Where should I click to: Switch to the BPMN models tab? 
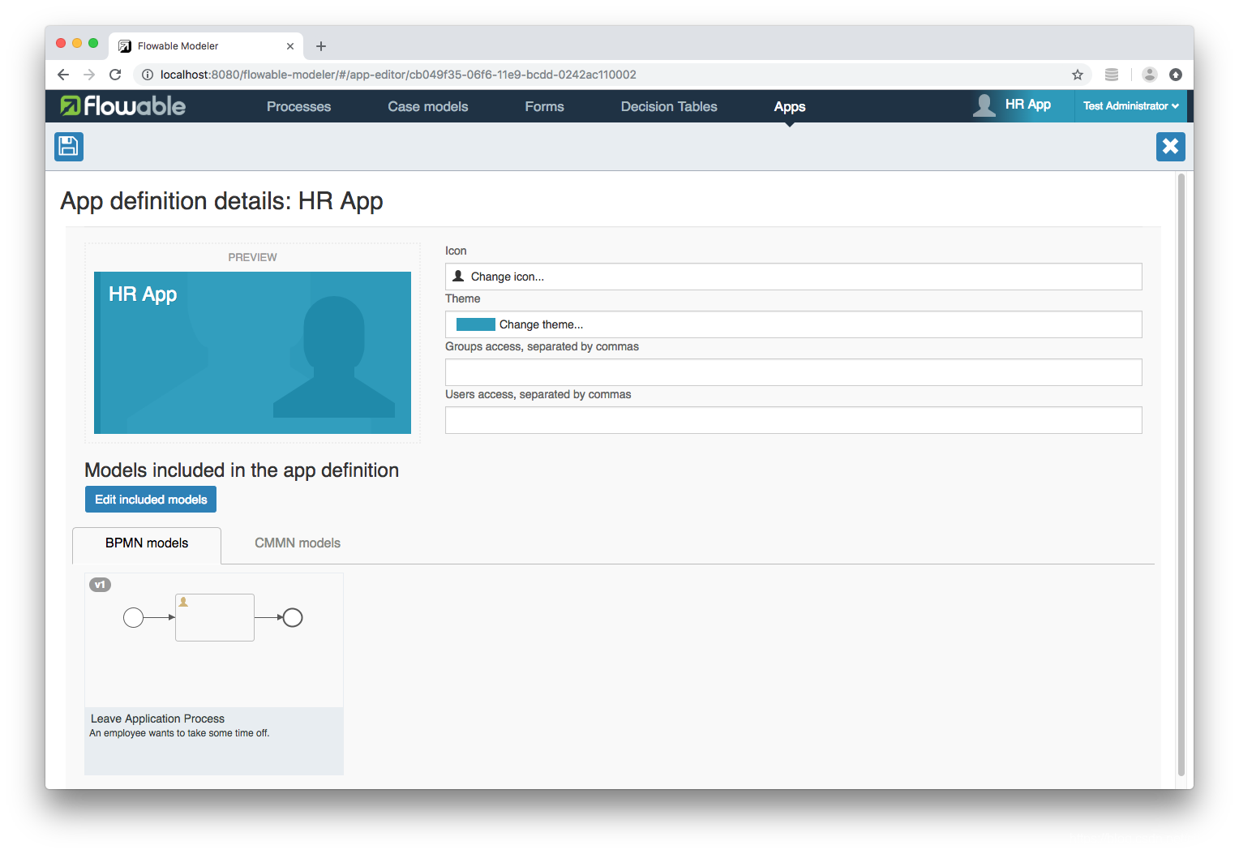point(147,543)
